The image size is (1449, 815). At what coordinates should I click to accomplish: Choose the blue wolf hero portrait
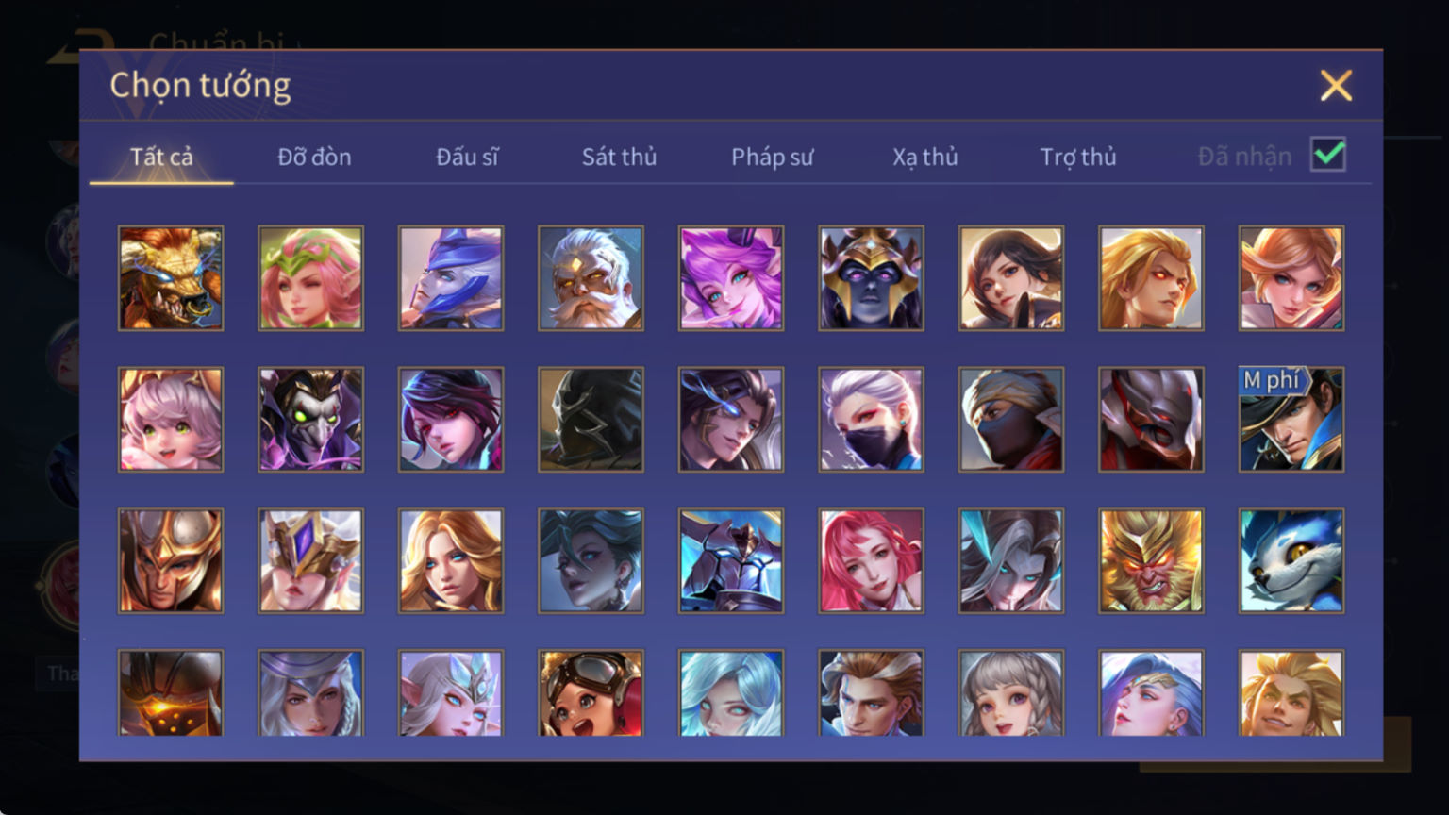1291,561
